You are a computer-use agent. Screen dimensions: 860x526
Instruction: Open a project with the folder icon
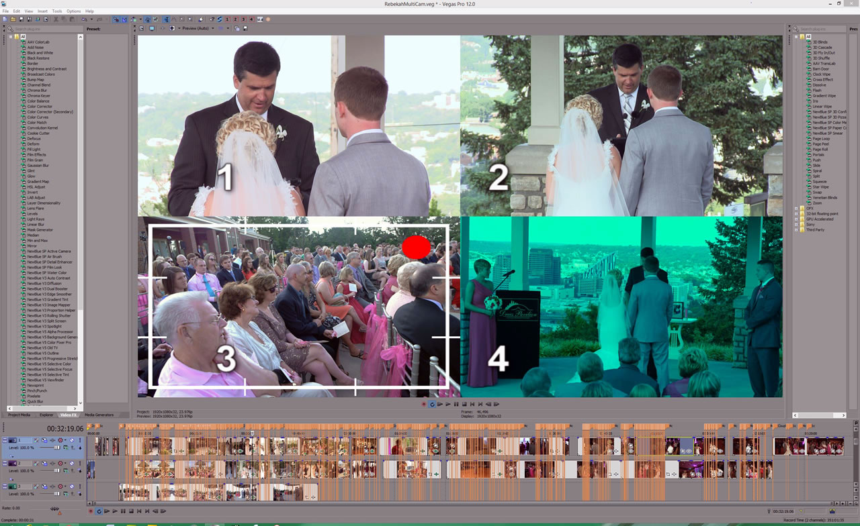pyautogui.click(x=13, y=19)
